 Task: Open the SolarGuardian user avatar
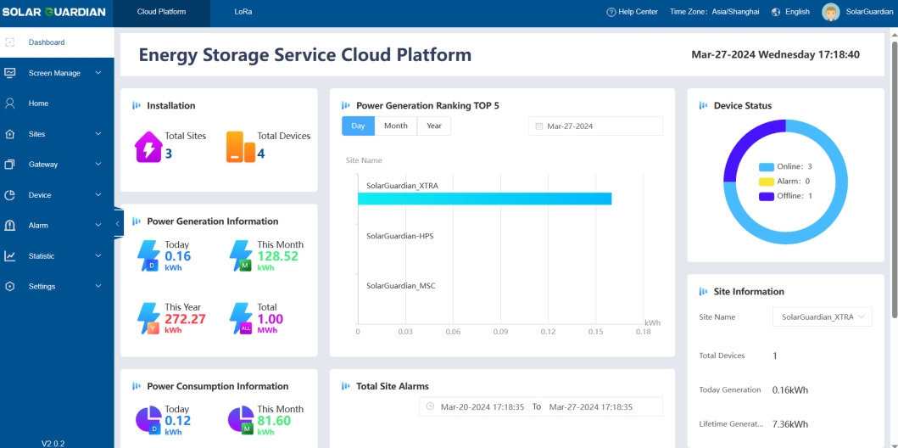coord(831,12)
